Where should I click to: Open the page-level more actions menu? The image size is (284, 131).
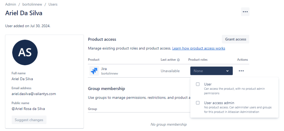click(245, 12)
